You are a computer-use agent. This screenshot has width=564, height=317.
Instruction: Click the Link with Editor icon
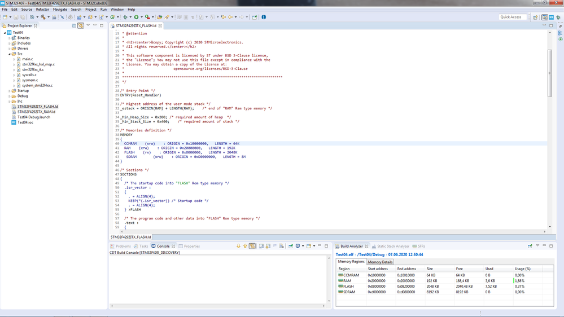click(x=81, y=25)
